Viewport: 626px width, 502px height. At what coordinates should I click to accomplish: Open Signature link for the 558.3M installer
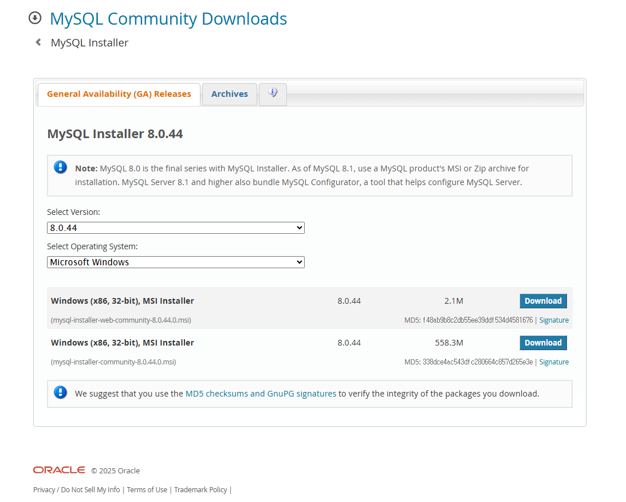coord(554,362)
